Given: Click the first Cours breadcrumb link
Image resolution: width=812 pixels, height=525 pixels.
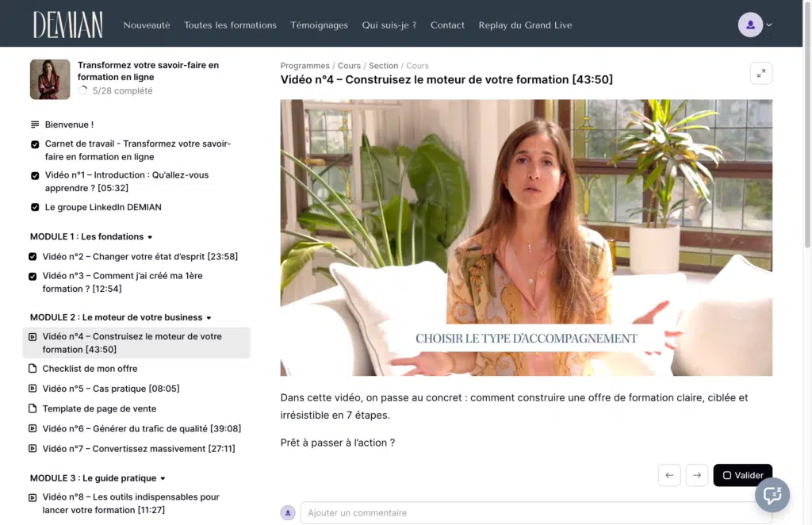Looking at the screenshot, I should pyautogui.click(x=349, y=66).
